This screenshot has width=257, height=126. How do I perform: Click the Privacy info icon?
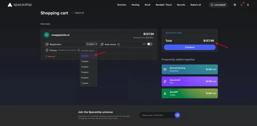click(79, 50)
